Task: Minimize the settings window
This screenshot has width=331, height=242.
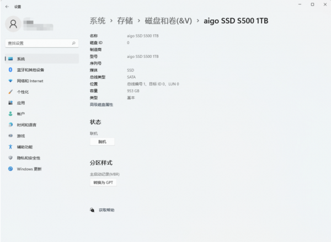Action: point(300,4)
